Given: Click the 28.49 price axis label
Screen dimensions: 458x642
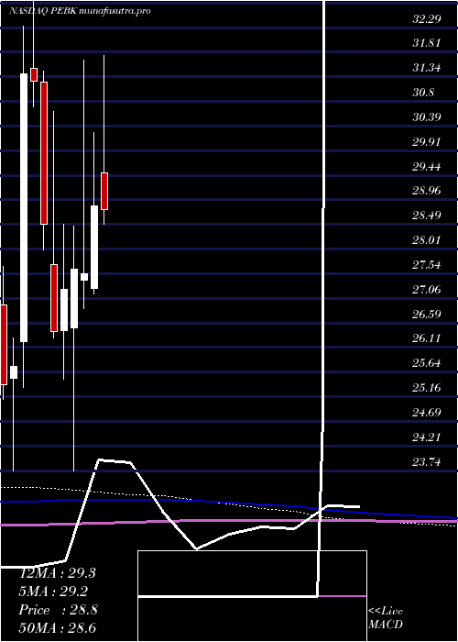Looking at the screenshot, I should tap(427, 216).
